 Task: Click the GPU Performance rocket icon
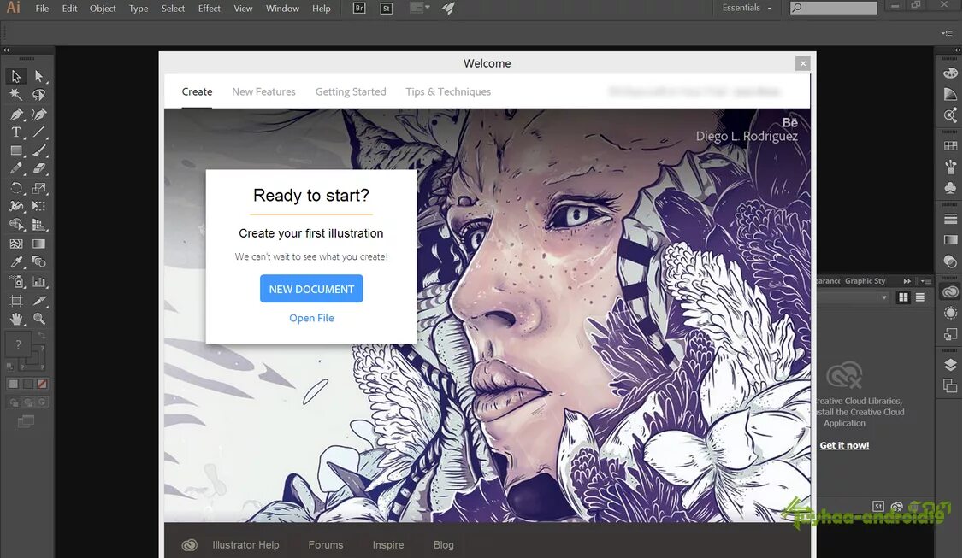pos(449,8)
